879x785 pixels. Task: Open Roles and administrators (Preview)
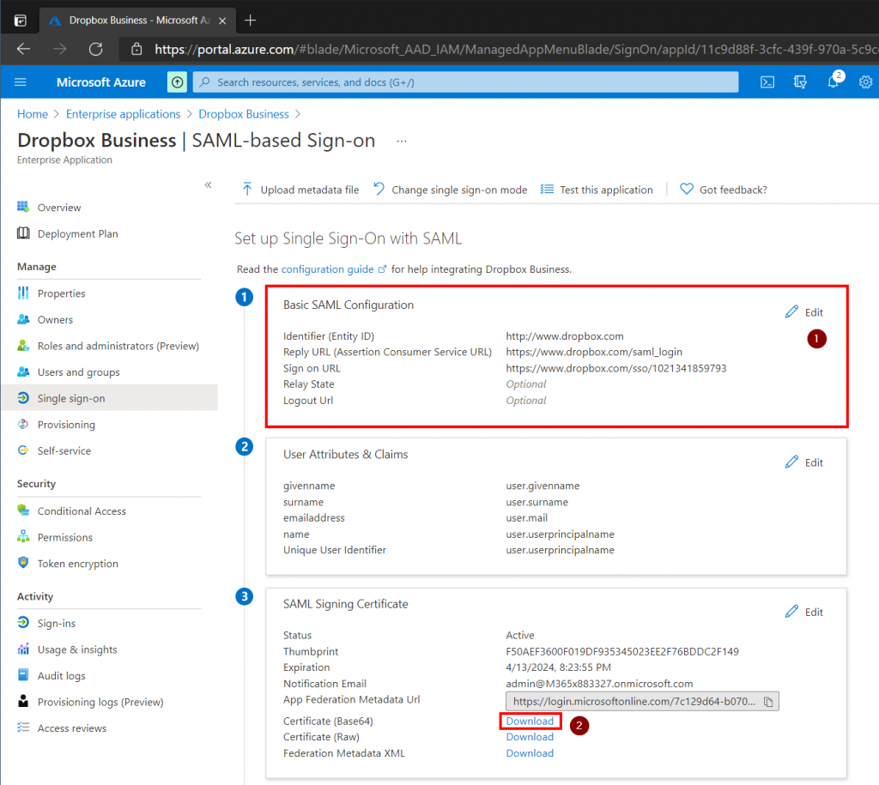[x=118, y=346]
